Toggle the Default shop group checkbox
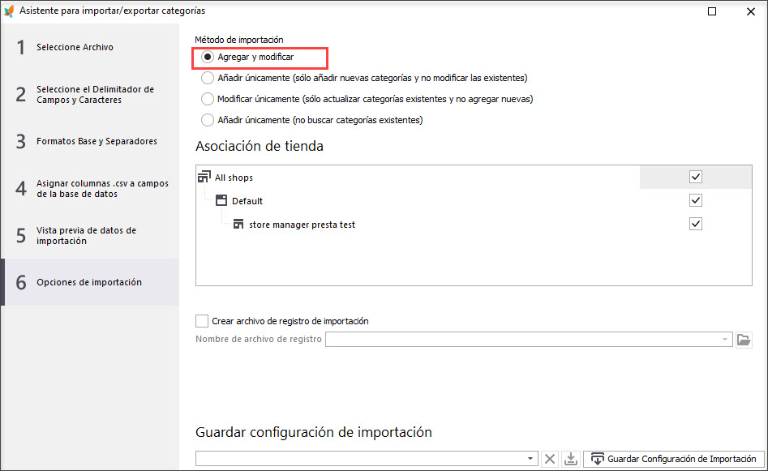768x471 pixels. (x=696, y=200)
